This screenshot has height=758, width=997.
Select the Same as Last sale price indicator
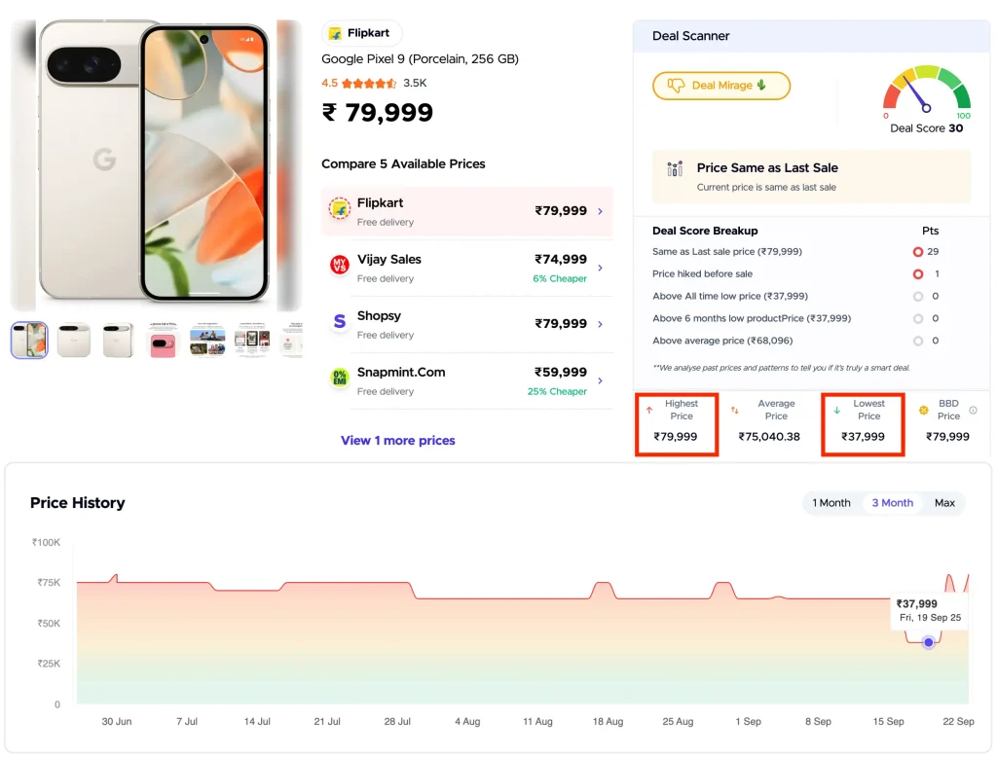tap(917, 251)
